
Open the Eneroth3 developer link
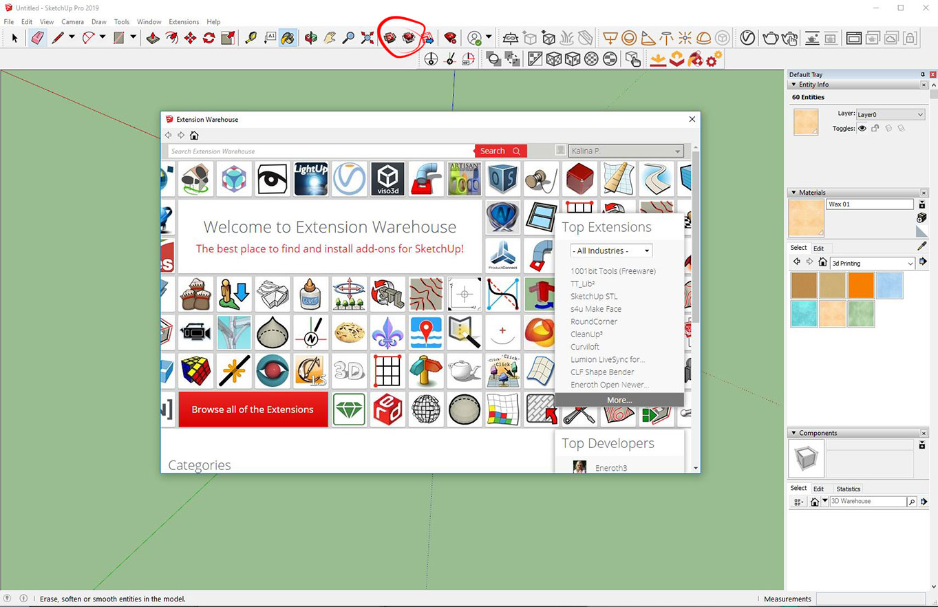[x=611, y=468]
